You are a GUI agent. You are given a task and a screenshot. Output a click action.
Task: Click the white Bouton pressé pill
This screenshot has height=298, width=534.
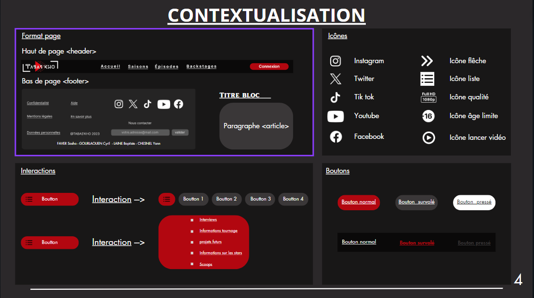pos(474,203)
